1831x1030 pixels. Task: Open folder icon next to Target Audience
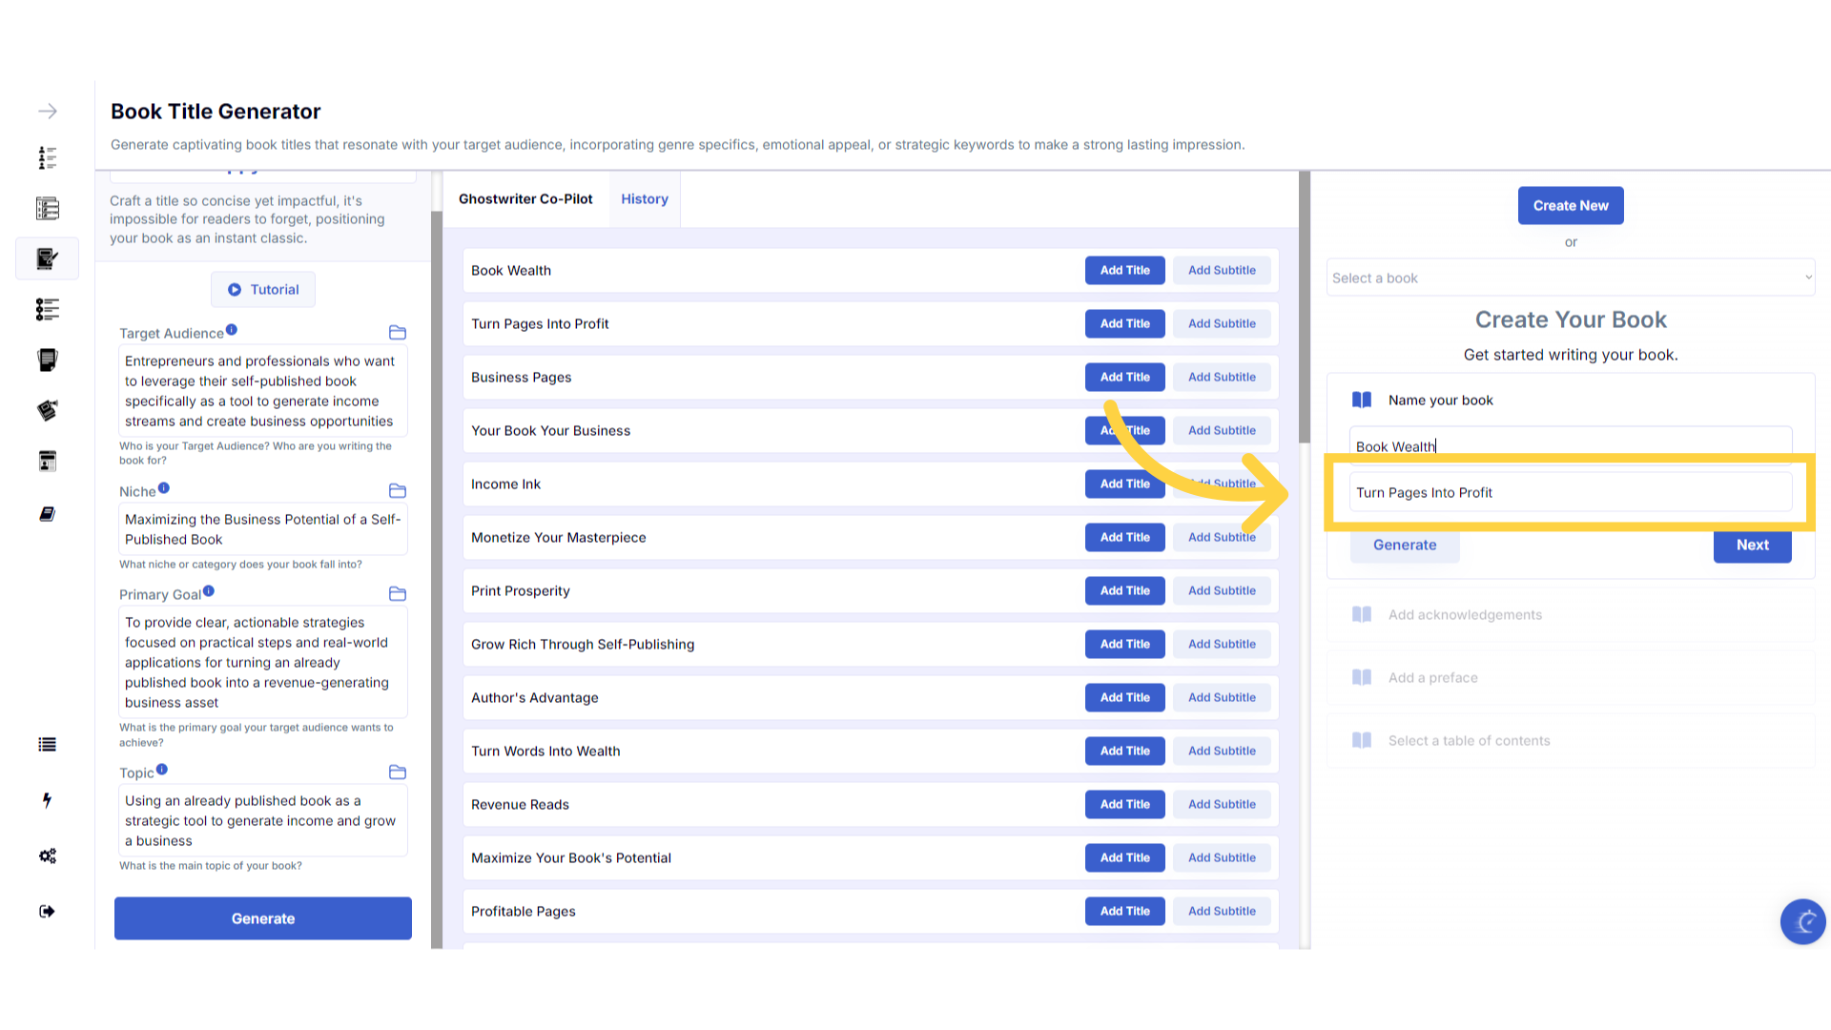point(398,333)
